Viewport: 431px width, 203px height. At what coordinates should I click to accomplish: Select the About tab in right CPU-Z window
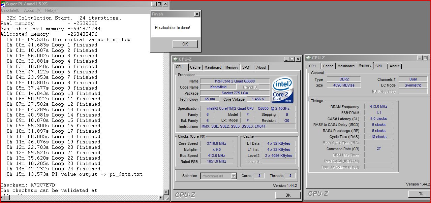point(395,66)
